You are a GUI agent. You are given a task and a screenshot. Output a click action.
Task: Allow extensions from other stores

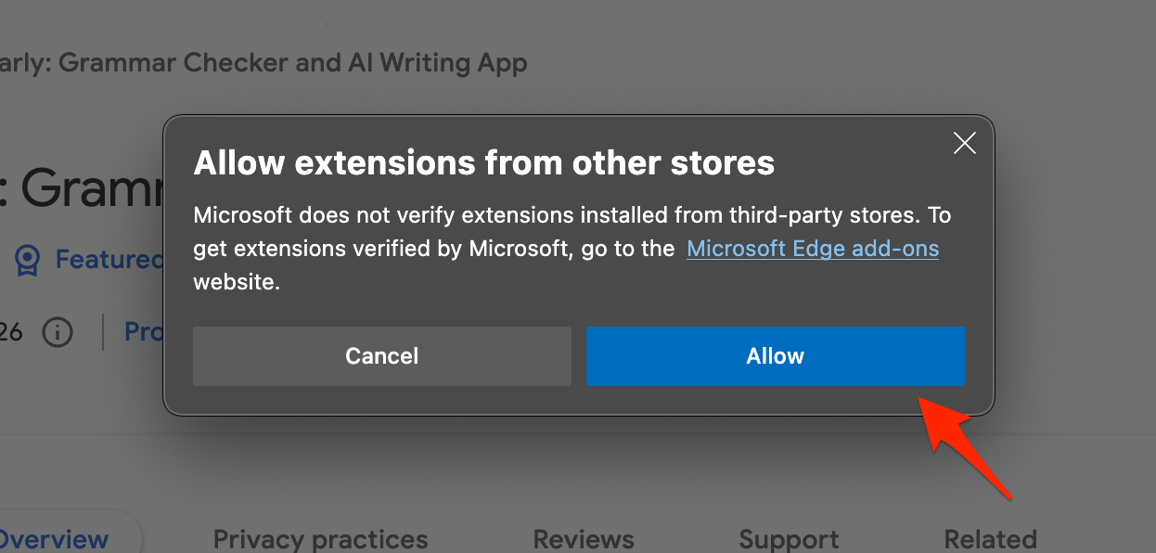775,355
